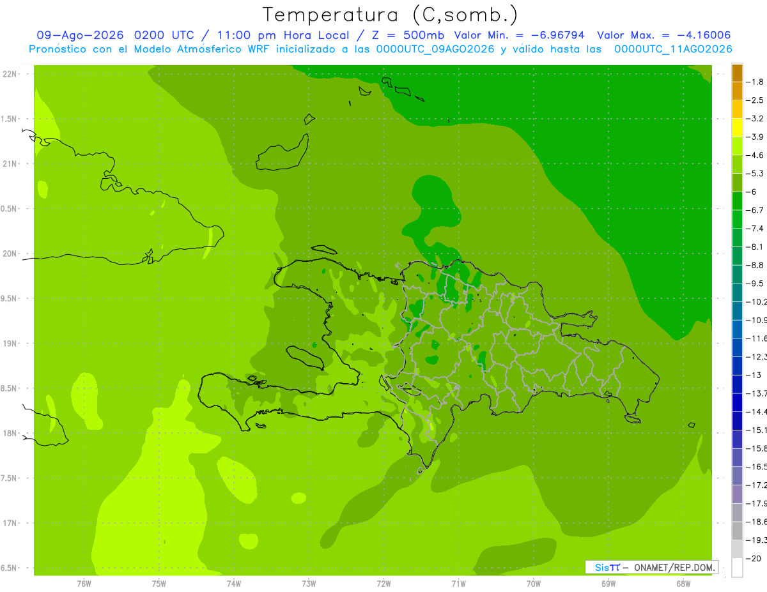The height and width of the screenshot is (592, 767).
Task: Click the "73W" longitude label
Action: pos(309,583)
